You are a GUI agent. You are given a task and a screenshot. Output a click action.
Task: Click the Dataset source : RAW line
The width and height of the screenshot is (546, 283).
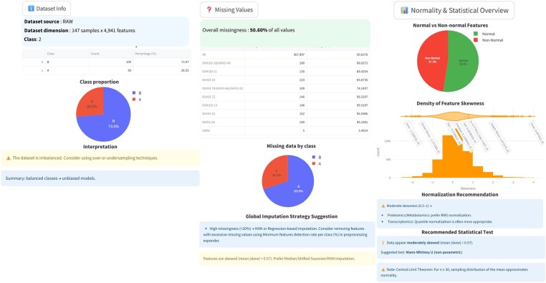click(x=49, y=21)
